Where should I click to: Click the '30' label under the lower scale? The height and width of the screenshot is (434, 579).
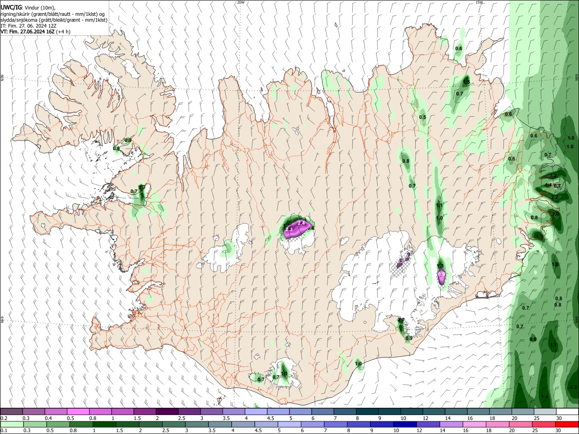[559, 431]
